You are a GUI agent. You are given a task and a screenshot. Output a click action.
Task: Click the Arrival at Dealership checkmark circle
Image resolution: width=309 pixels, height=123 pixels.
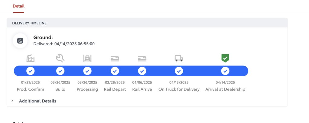(x=225, y=71)
